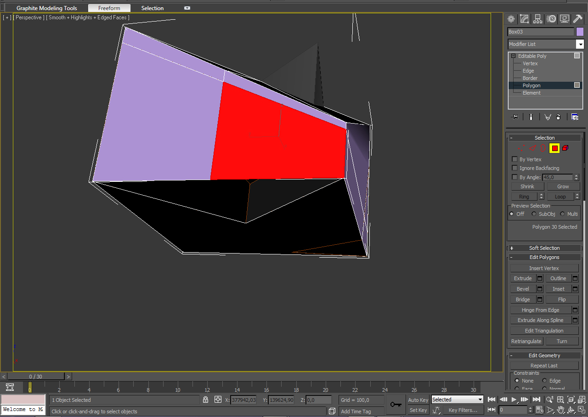Click the Extrude button
Screen dimensions: 588x417
click(523, 278)
